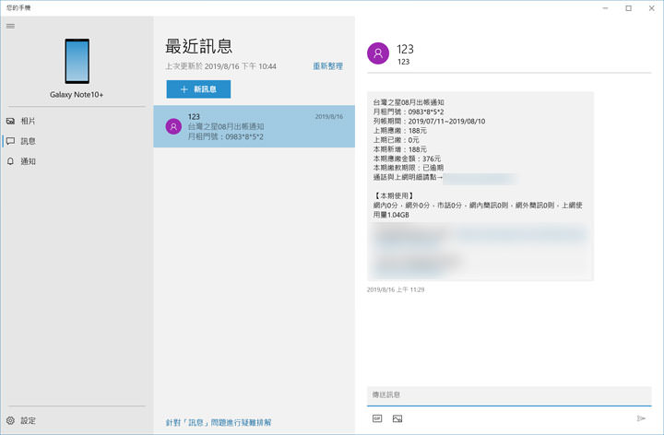Click the Galaxy Note10+ device name
This screenshot has height=435, width=664.
click(x=77, y=95)
